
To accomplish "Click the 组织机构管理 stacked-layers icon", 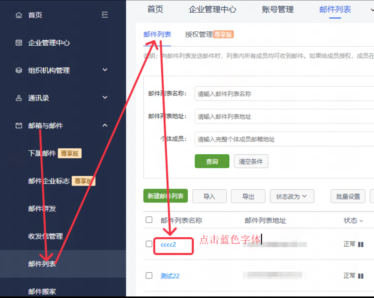I will [18, 70].
